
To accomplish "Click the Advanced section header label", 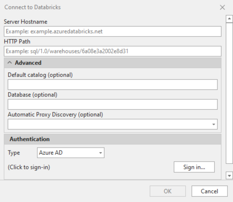I will coord(28,63).
